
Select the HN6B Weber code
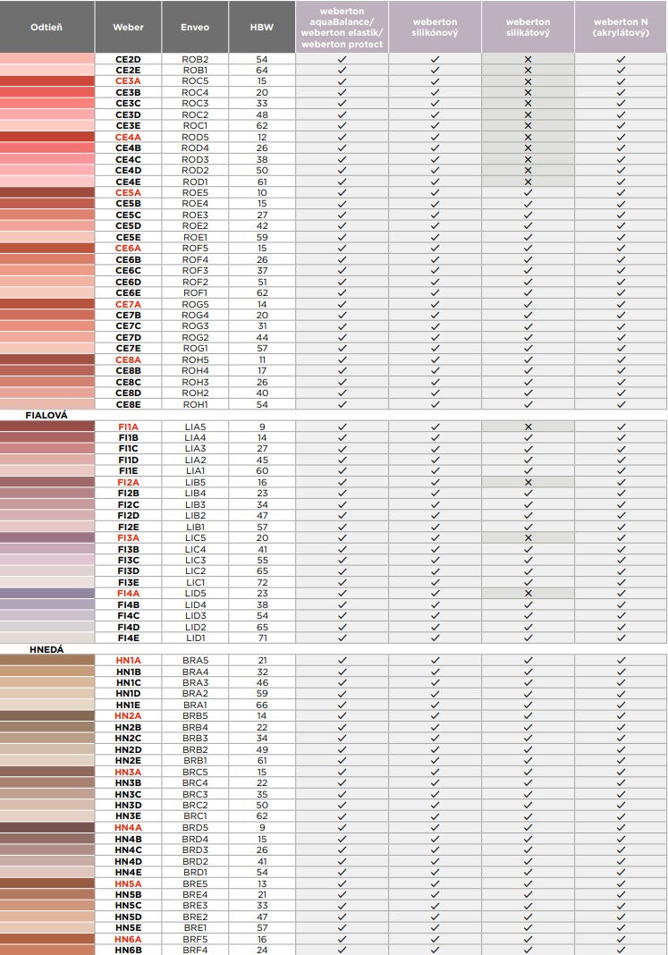point(129,951)
